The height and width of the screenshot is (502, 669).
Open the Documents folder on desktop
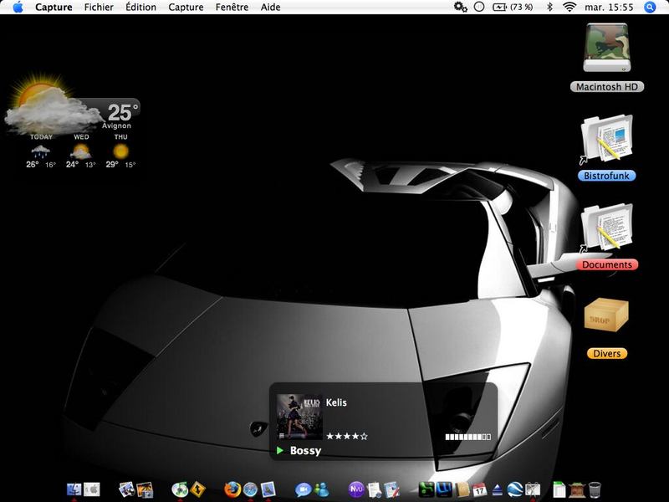[x=607, y=228]
